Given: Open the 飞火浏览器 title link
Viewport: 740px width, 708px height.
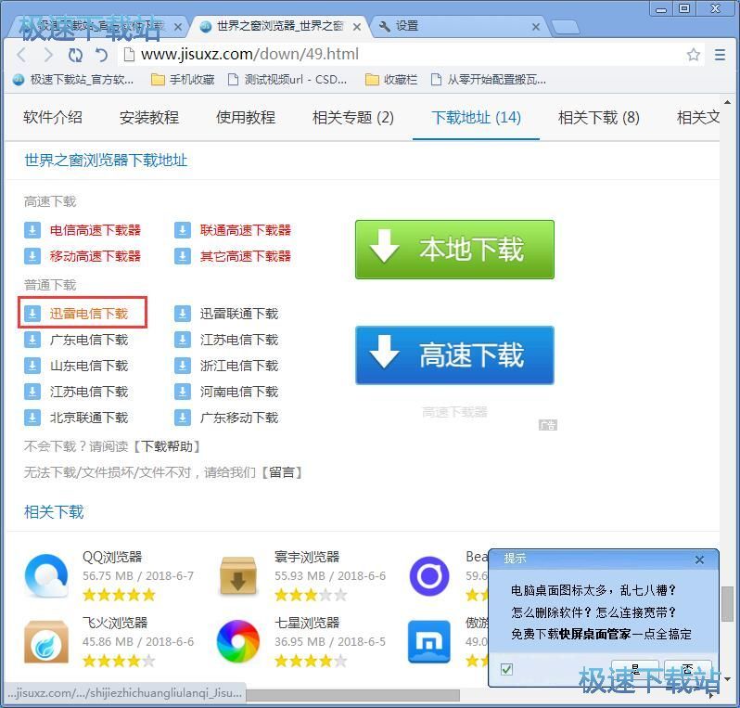Looking at the screenshot, I should (115, 623).
